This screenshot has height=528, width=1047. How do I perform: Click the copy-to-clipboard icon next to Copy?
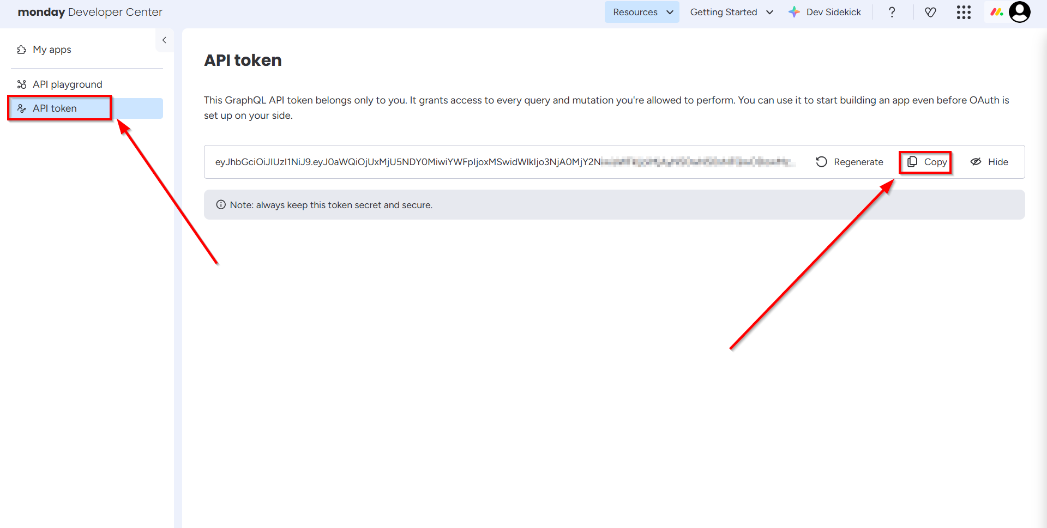click(913, 162)
